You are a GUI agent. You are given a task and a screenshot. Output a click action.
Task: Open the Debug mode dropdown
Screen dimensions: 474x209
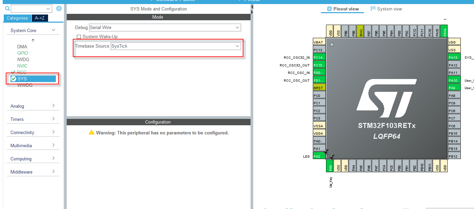coord(165,27)
